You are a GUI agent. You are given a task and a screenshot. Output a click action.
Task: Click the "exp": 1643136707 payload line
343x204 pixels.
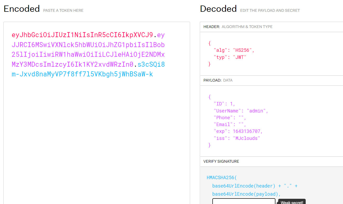pyautogui.click(x=238, y=131)
